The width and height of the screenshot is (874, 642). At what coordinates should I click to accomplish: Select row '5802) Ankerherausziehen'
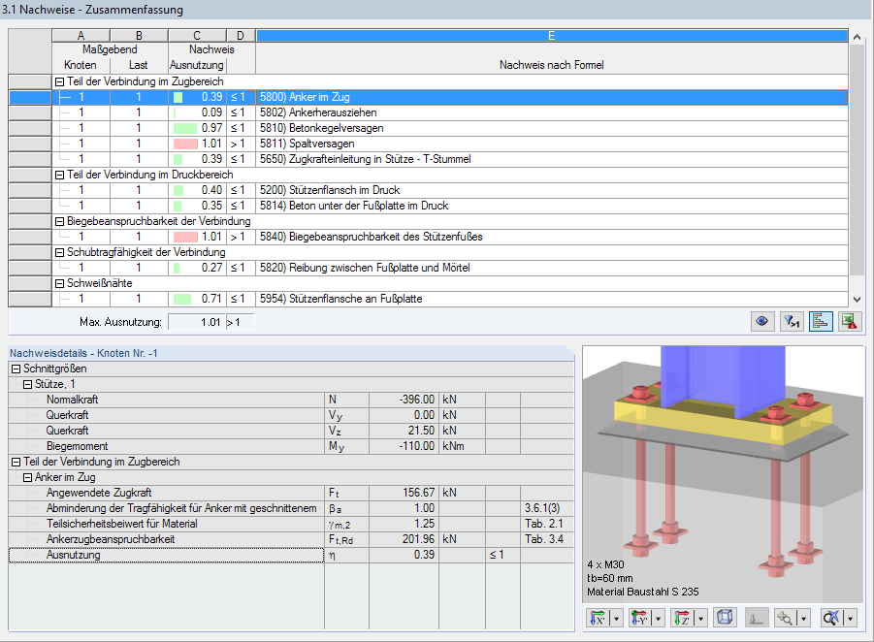click(450, 112)
